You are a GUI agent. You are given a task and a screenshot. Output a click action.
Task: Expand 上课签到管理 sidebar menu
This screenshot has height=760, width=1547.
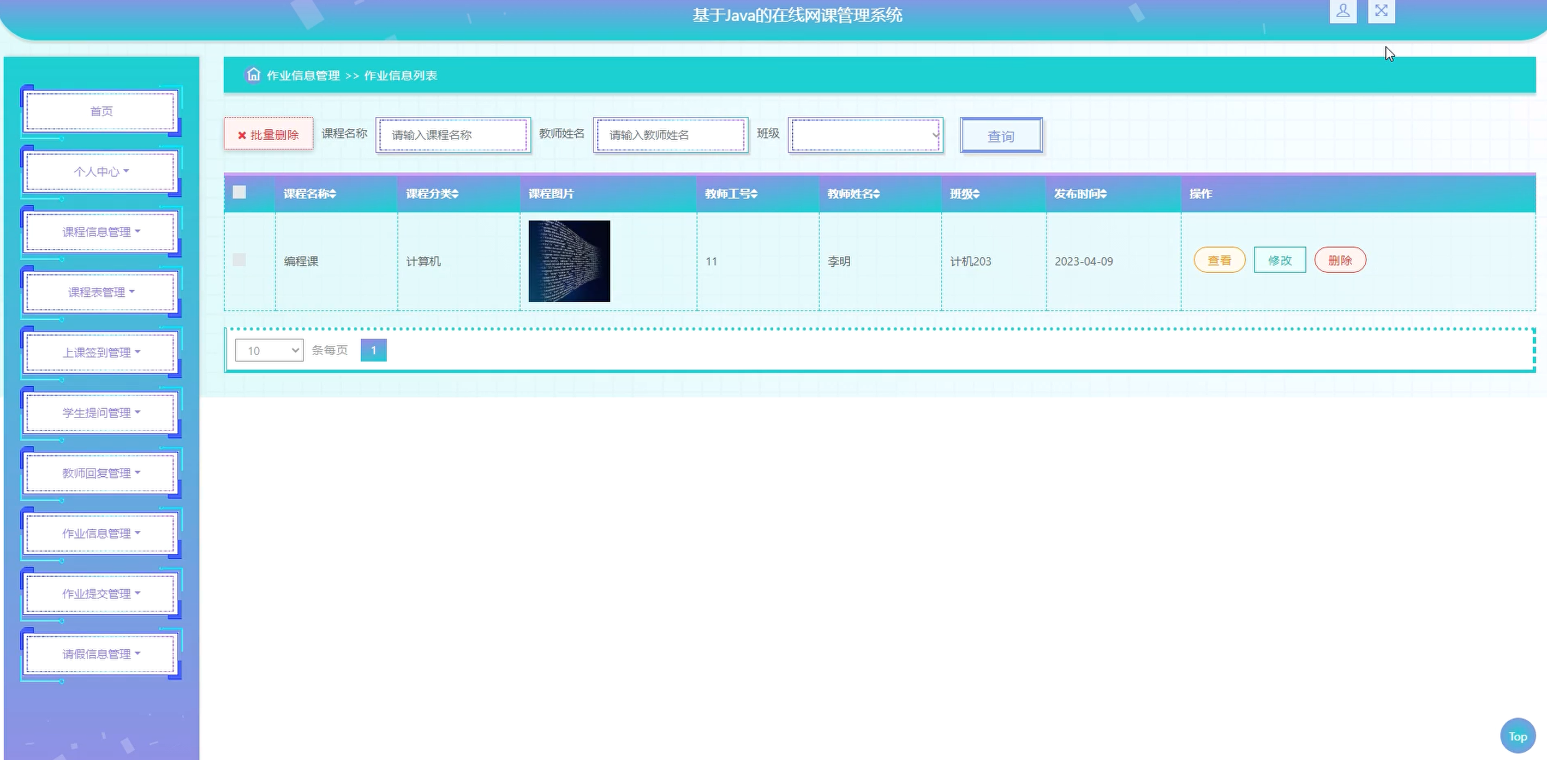101,352
